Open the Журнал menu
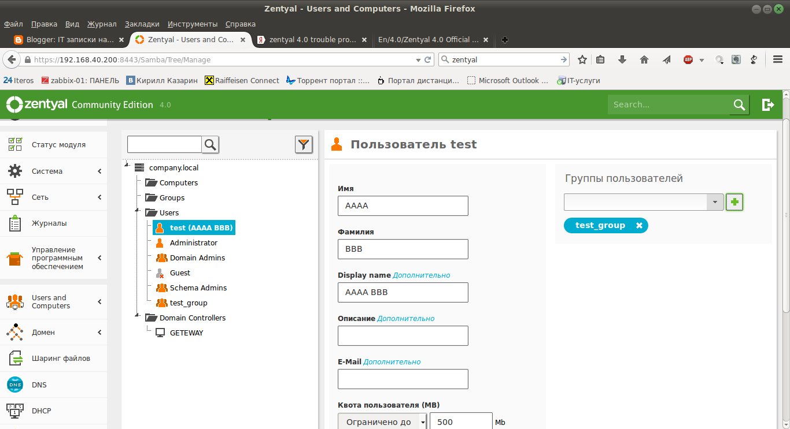Screen dimensions: 790x429 click(102, 24)
